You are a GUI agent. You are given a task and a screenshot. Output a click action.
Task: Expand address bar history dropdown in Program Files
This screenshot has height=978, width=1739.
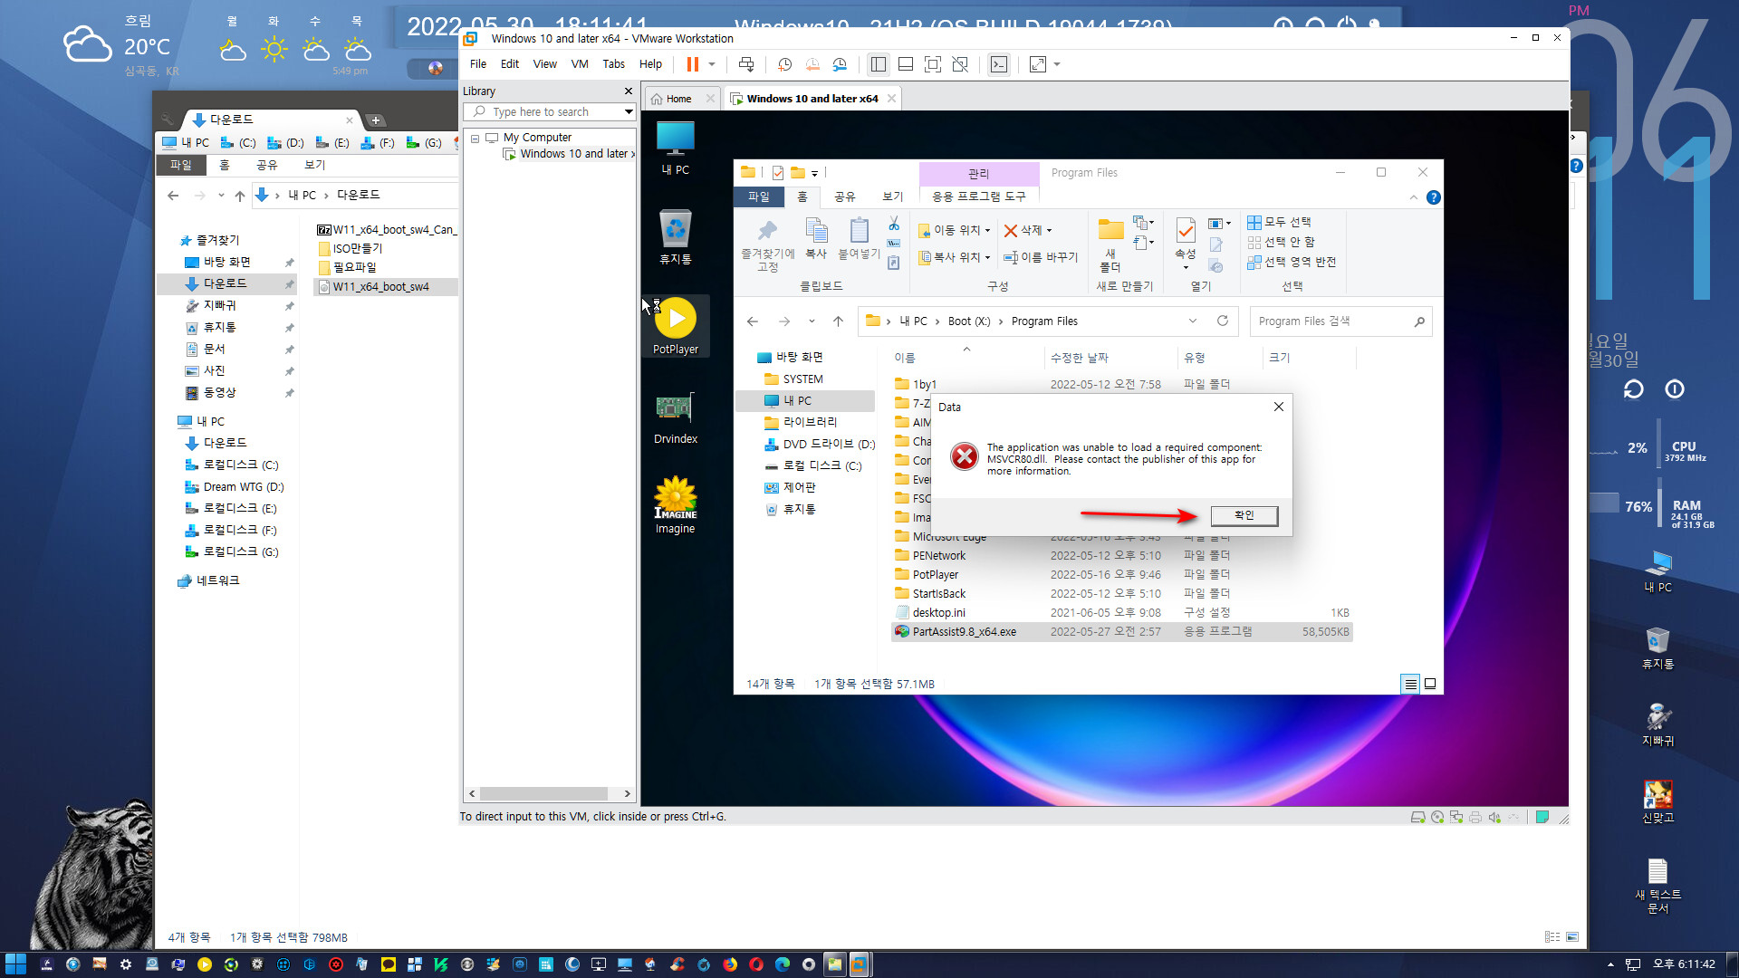(x=1193, y=321)
